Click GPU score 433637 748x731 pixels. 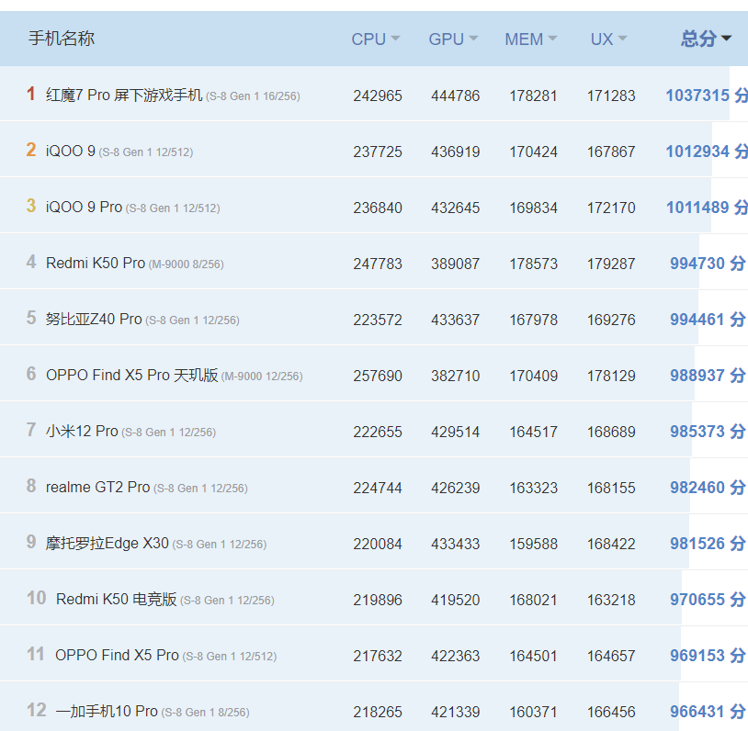455,320
